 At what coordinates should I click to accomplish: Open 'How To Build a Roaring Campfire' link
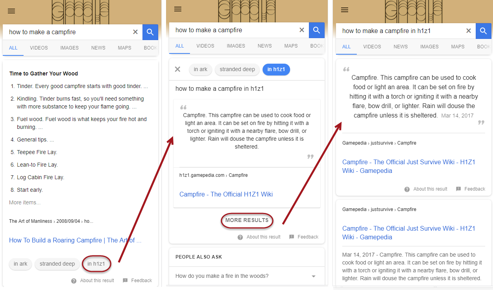(x=75, y=240)
